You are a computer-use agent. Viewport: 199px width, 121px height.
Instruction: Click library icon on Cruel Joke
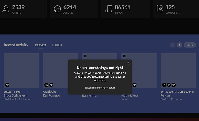(46, 85)
